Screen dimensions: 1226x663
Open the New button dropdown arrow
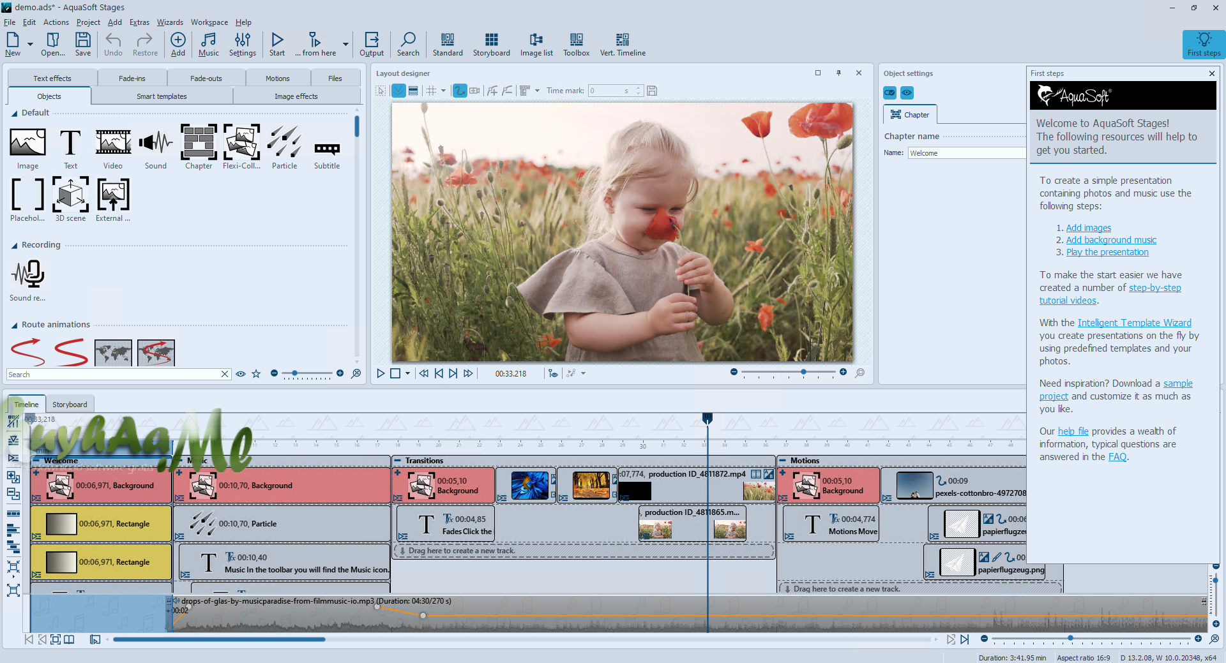click(30, 44)
